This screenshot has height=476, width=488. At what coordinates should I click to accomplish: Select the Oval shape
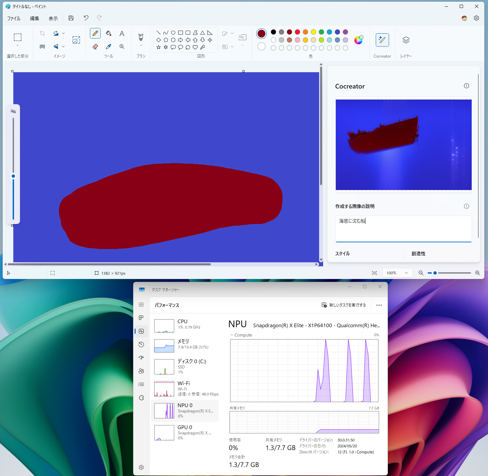pyautogui.click(x=173, y=33)
